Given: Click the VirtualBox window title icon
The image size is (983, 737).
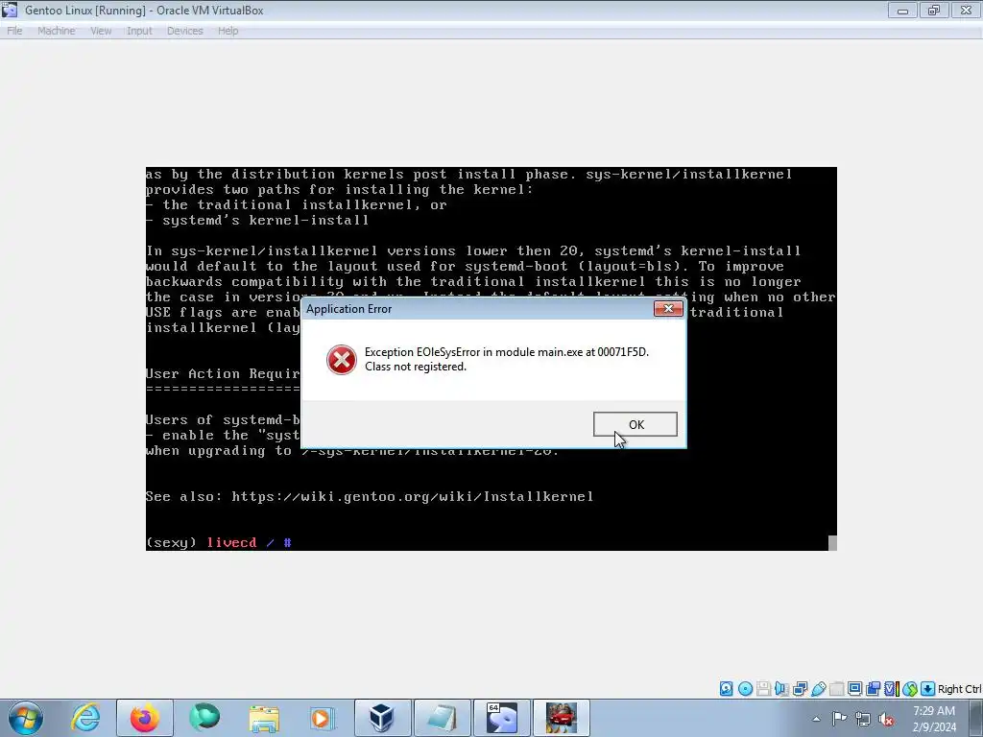Looking at the screenshot, I should point(10,10).
